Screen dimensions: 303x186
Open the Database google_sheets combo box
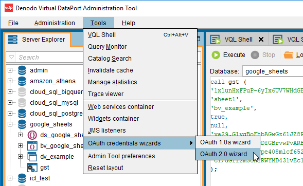tap(273, 71)
